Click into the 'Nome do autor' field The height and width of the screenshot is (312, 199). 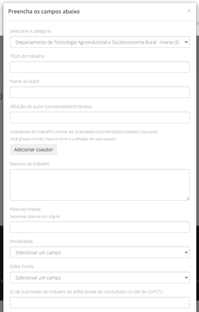point(100,92)
